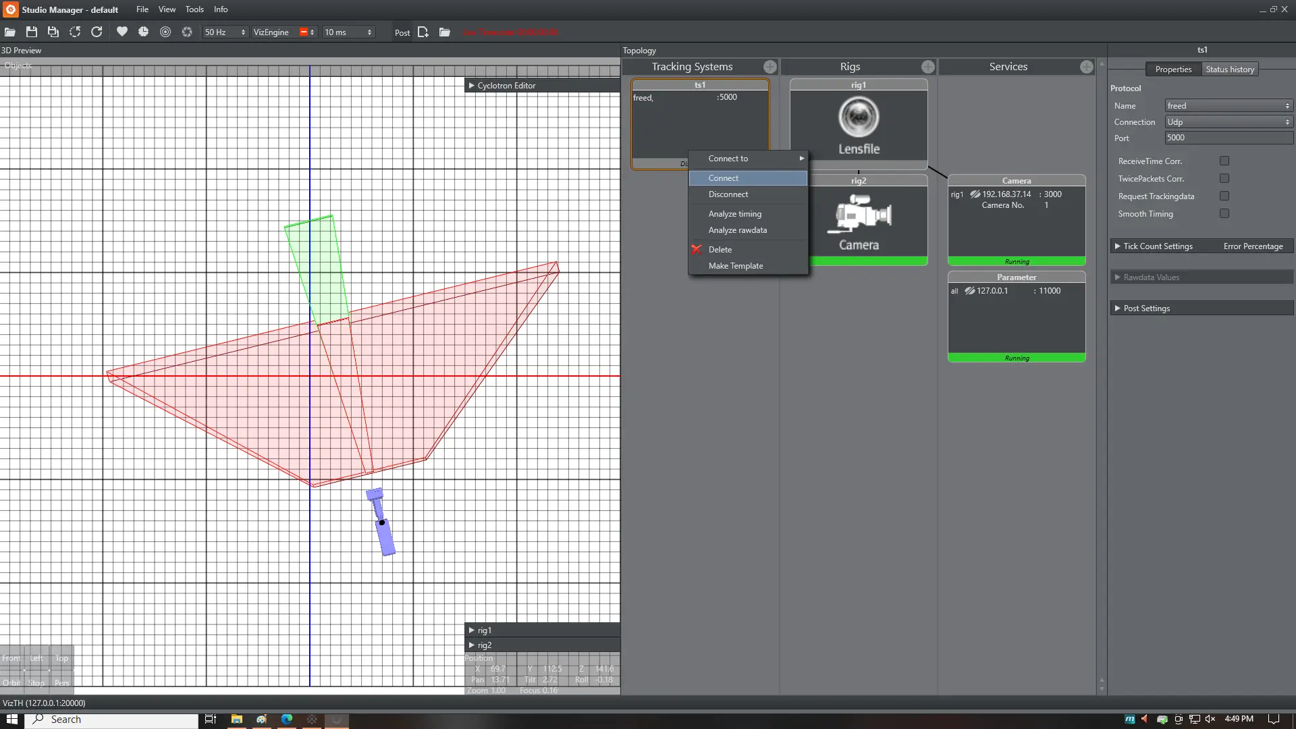Add a new rig with plus icon
This screenshot has height=729, width=1296.
click(927, 67)
